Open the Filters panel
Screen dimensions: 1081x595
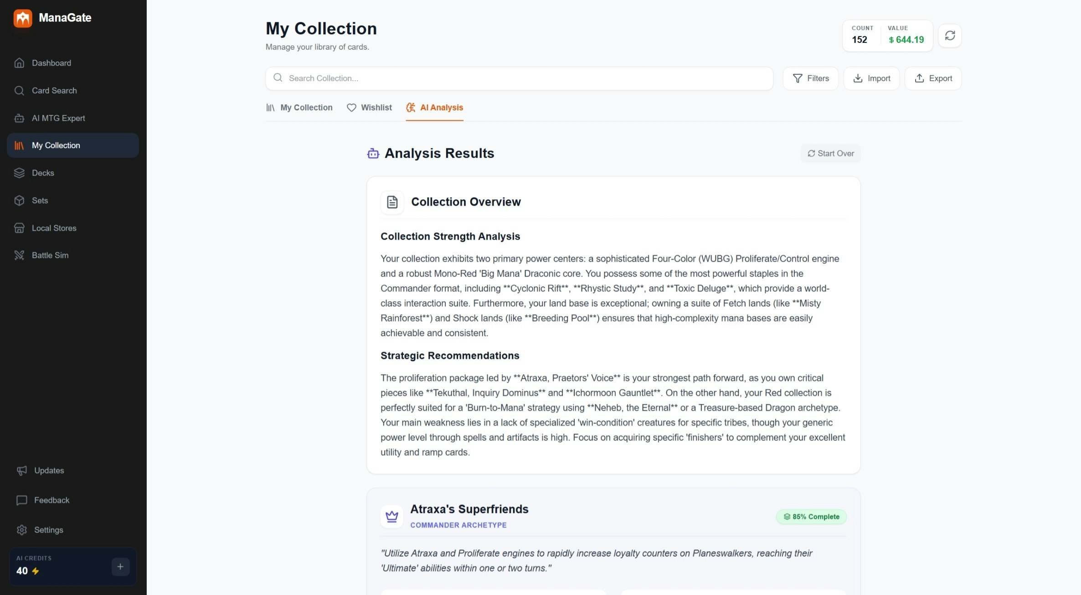(811, 78)
